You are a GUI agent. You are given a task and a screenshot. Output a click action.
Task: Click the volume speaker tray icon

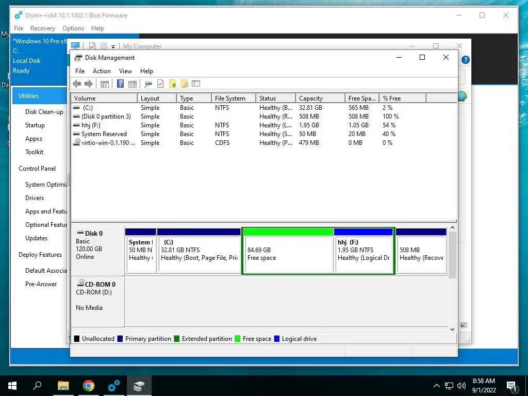click(461, 386)
